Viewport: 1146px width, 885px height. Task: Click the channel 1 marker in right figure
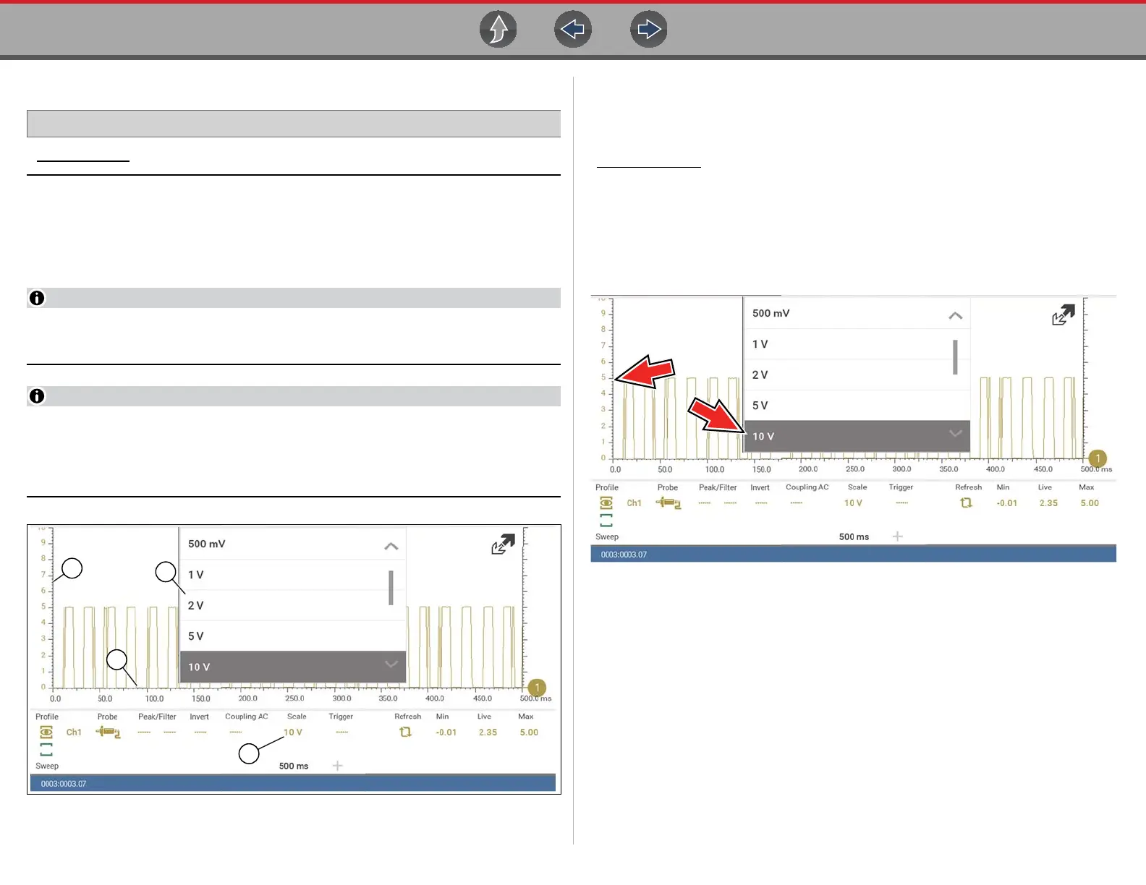coord(1098,458)
